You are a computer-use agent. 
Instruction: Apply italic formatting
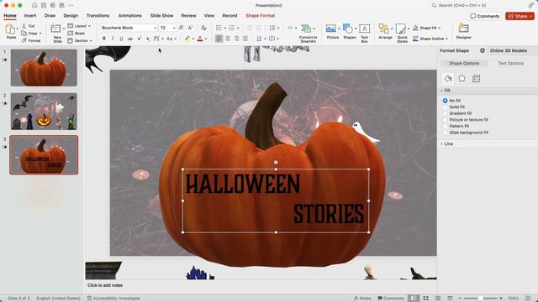pyautogui.click(x=113, y=39)
